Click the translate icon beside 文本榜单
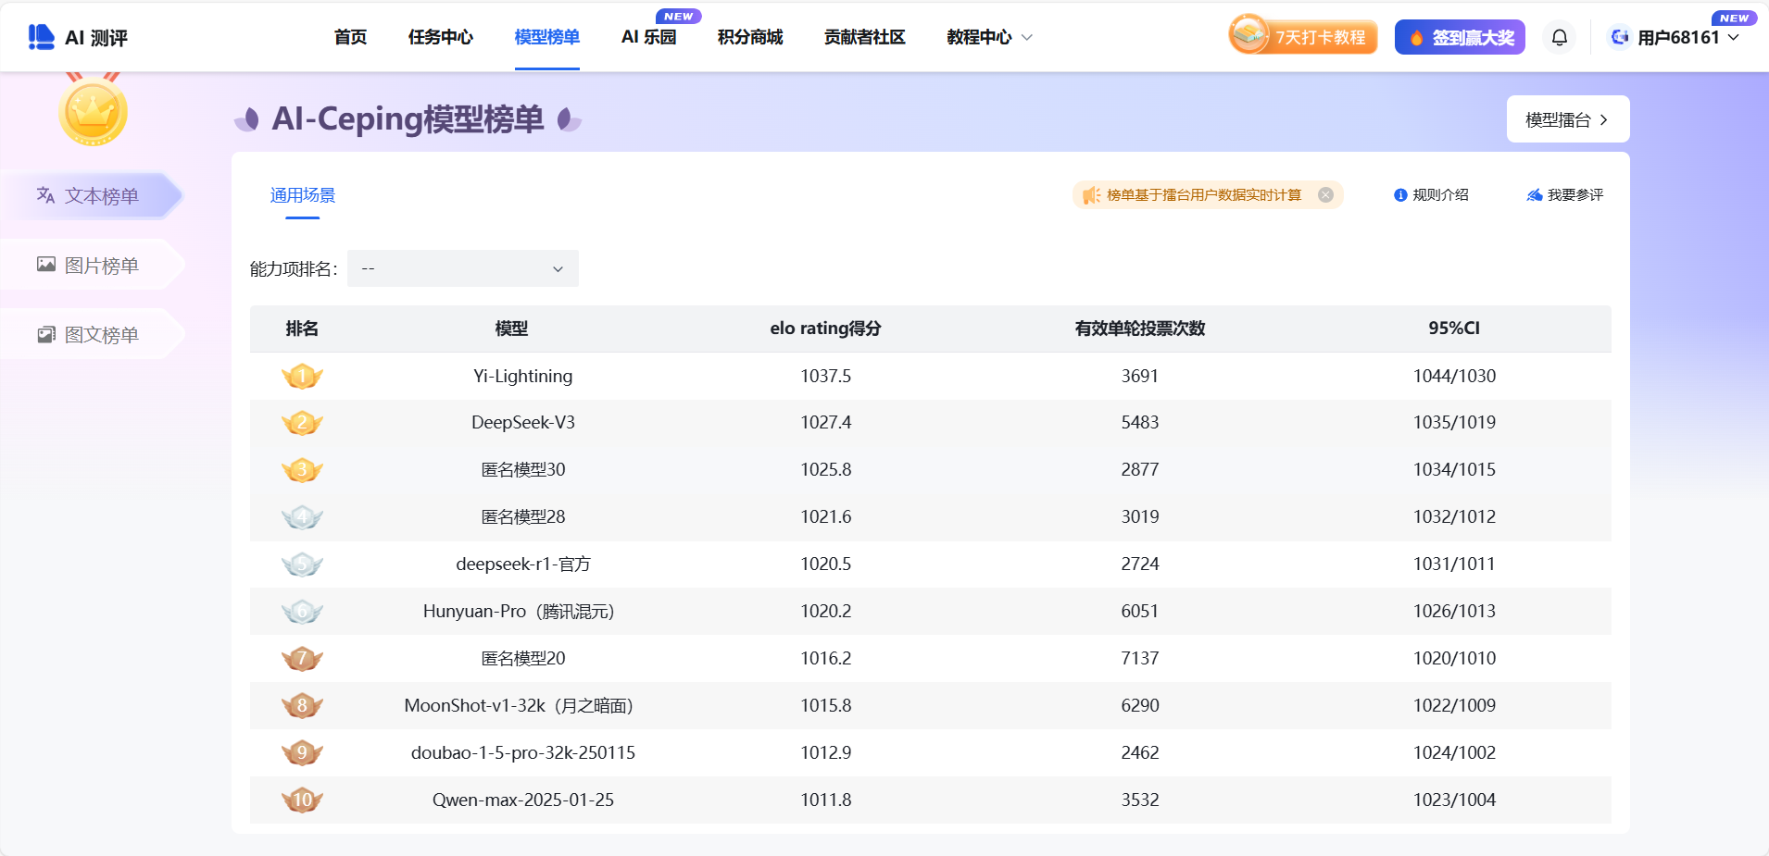This screenshot has width=1769, height=856. [x=45, y=195]
